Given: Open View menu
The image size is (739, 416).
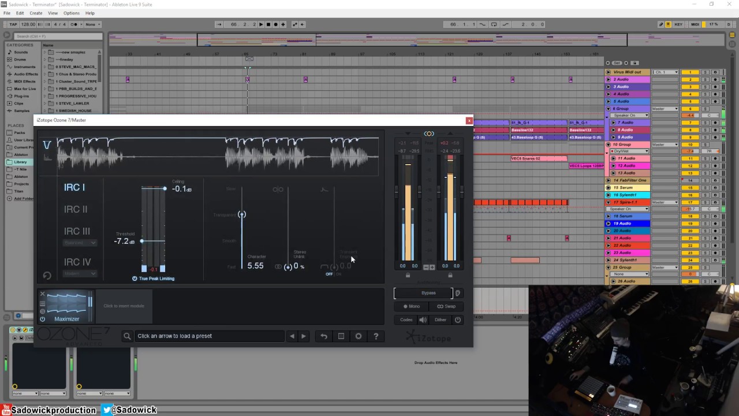Looking at the screenshot, I should click(x=53, y=13).
